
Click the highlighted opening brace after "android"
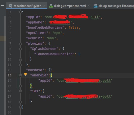click(x=51, y=75)
